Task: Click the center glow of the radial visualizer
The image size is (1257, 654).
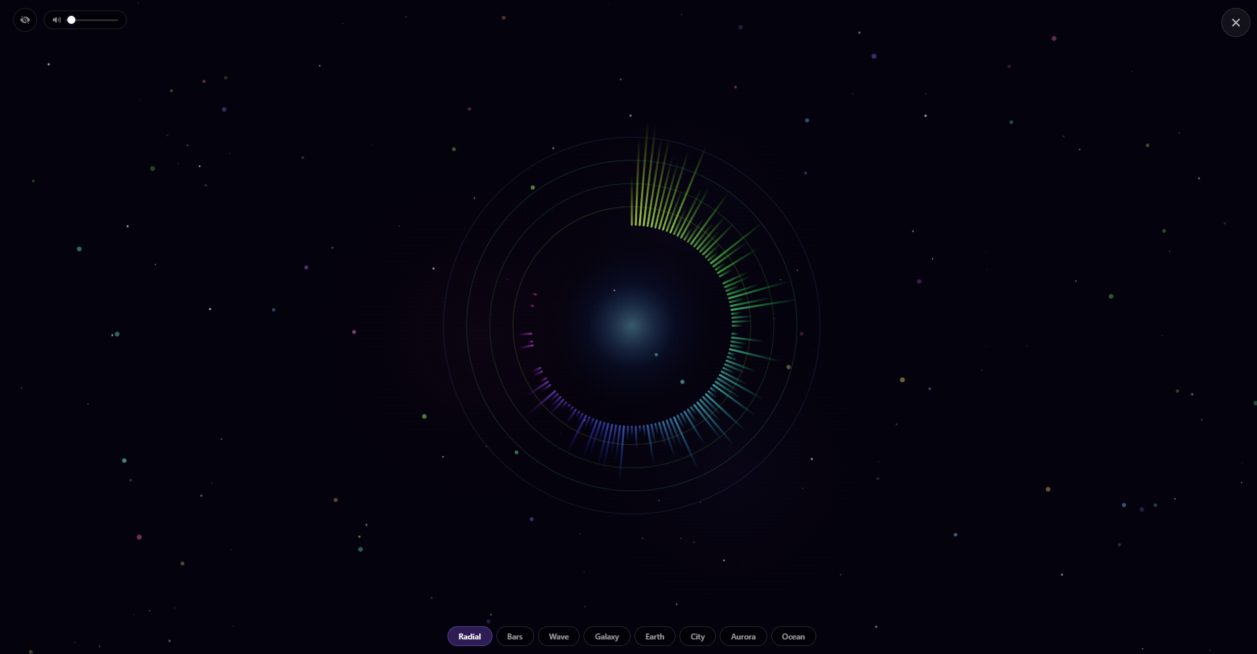Action: (x=631, y=325)
